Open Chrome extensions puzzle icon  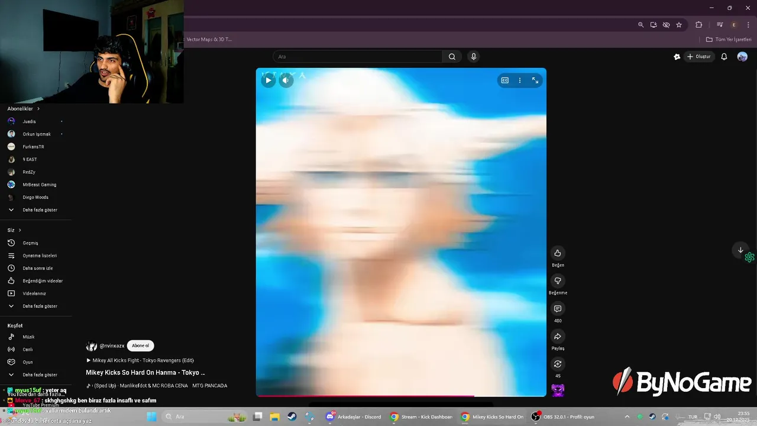pos(698,25)
